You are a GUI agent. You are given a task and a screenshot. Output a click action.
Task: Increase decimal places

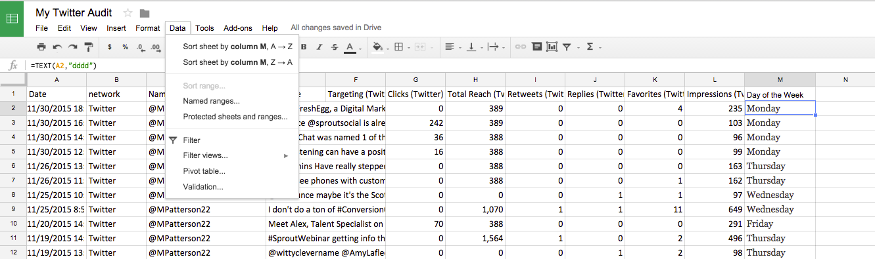[x=155, y=47]
